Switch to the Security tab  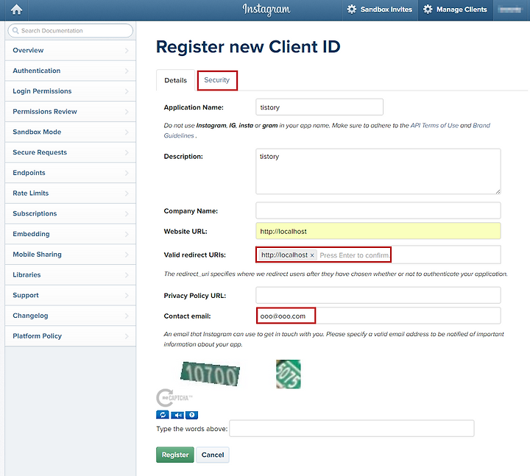pos(217,80)
